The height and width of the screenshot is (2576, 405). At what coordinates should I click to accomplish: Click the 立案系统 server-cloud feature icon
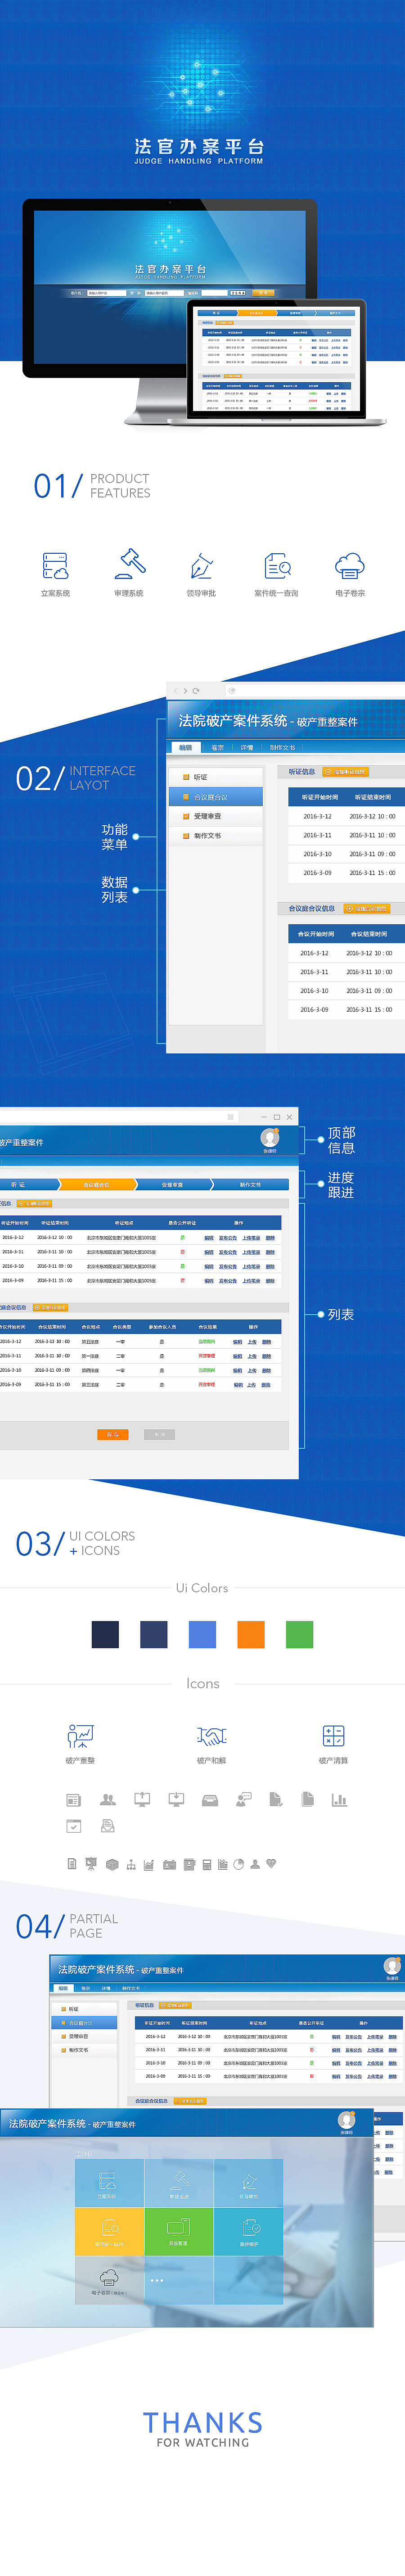click(55, 566)
